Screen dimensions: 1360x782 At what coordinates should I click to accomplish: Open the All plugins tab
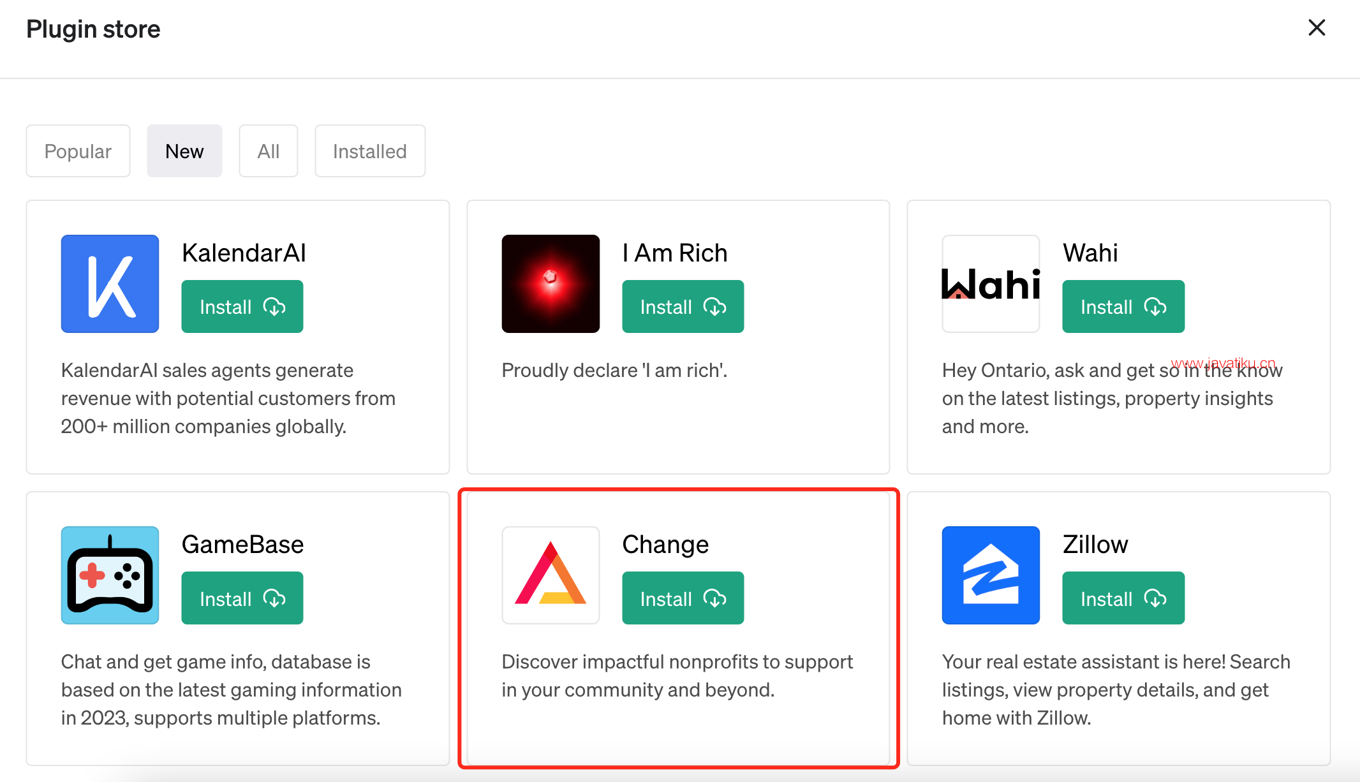(x=269, y=151)
